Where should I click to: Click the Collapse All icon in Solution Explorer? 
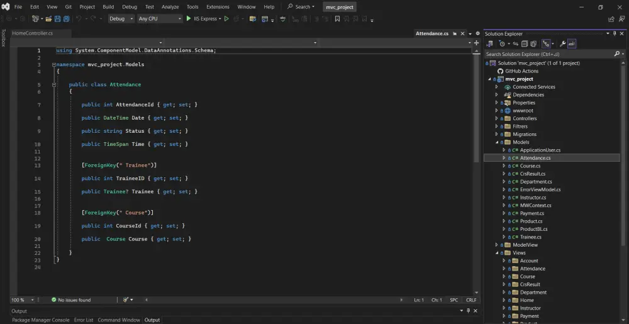pos(525,44)
